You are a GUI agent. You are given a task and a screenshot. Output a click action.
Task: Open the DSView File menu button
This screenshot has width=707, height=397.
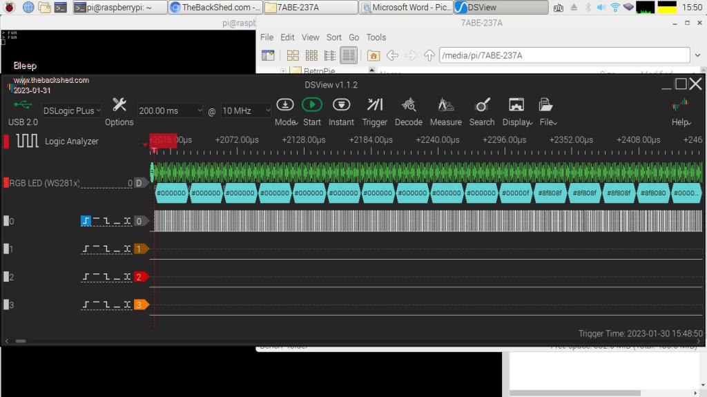click(547, 105)
